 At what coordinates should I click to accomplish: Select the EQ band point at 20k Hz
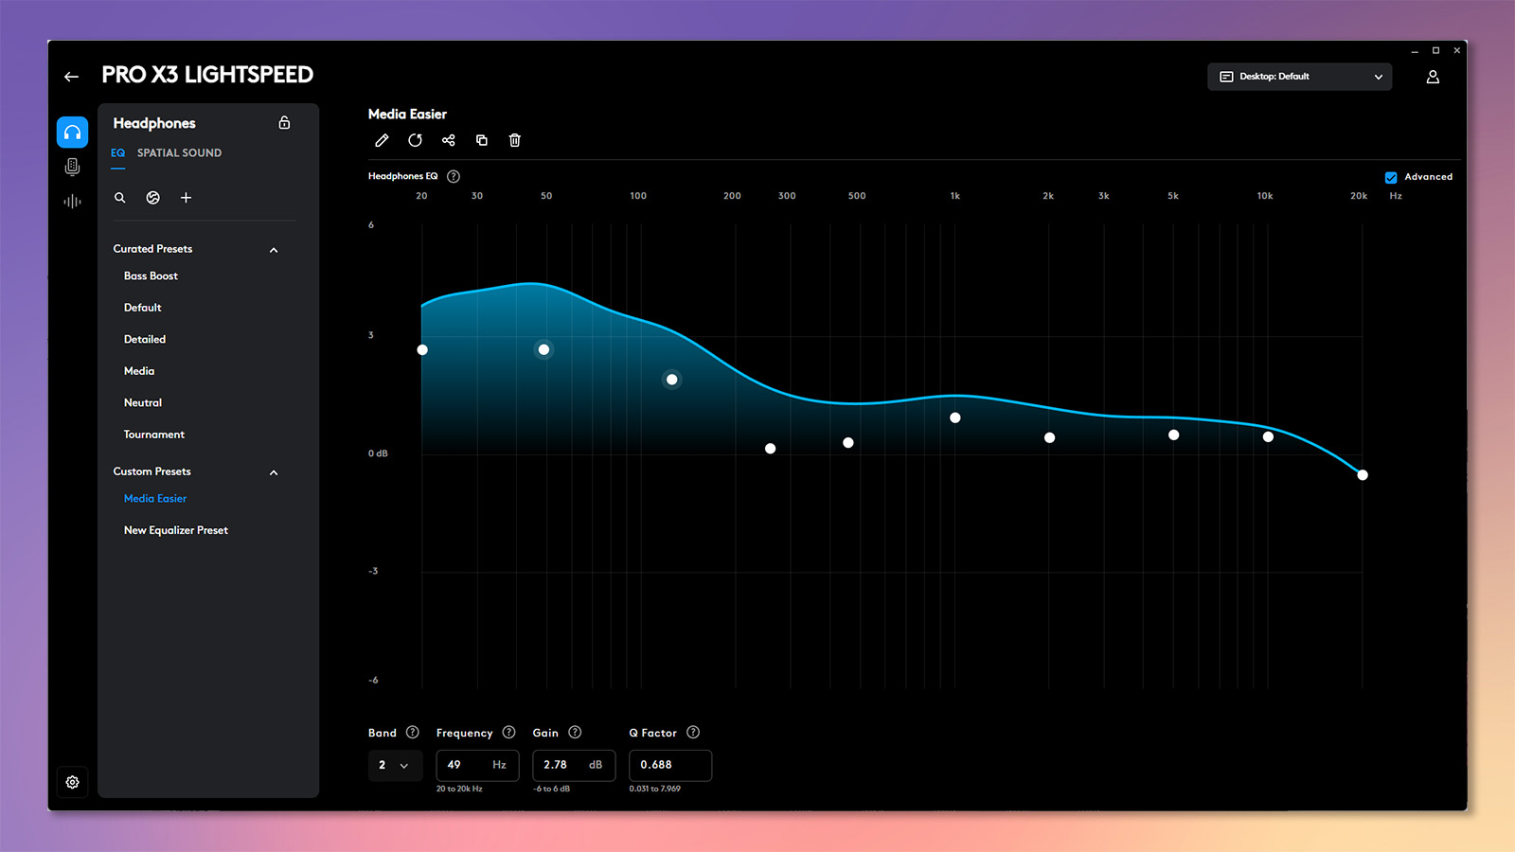[1363, 475]
